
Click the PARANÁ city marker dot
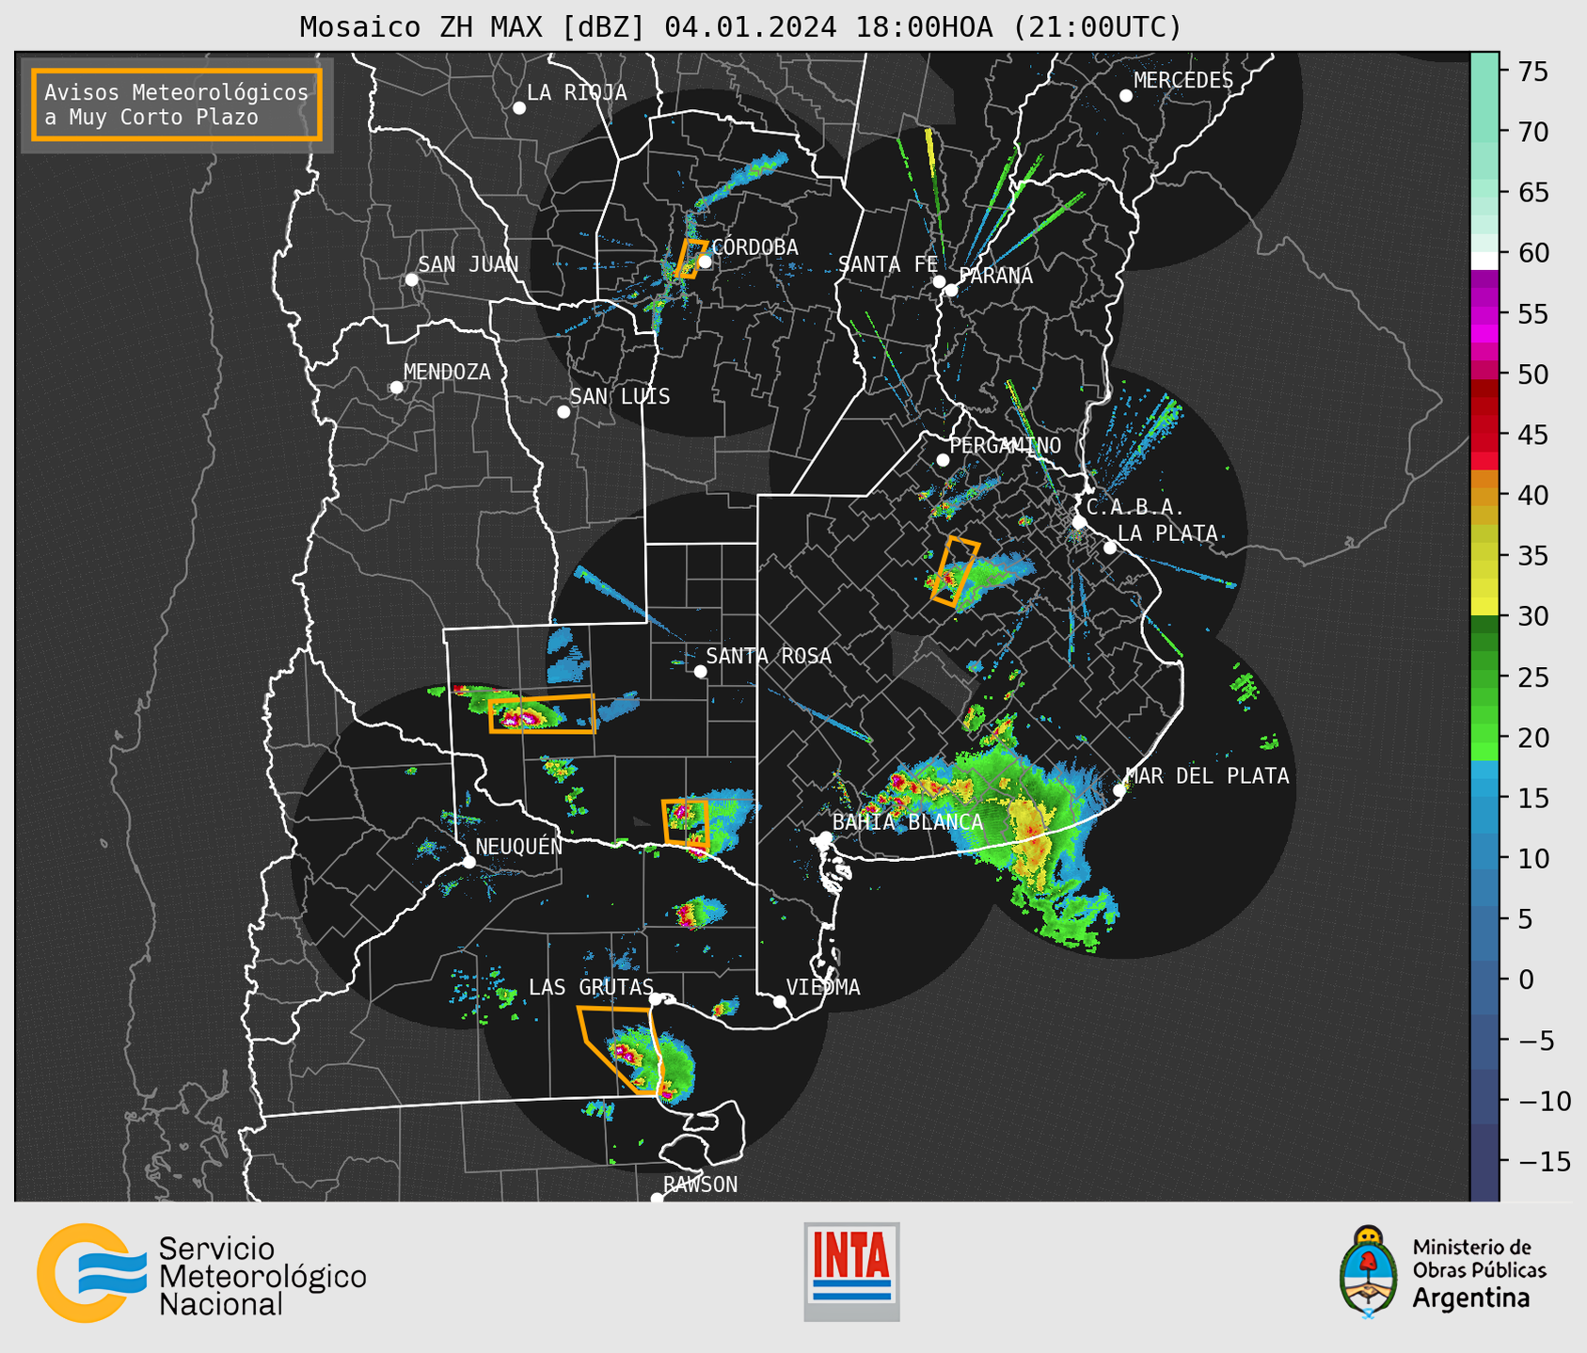click(951, 290)
